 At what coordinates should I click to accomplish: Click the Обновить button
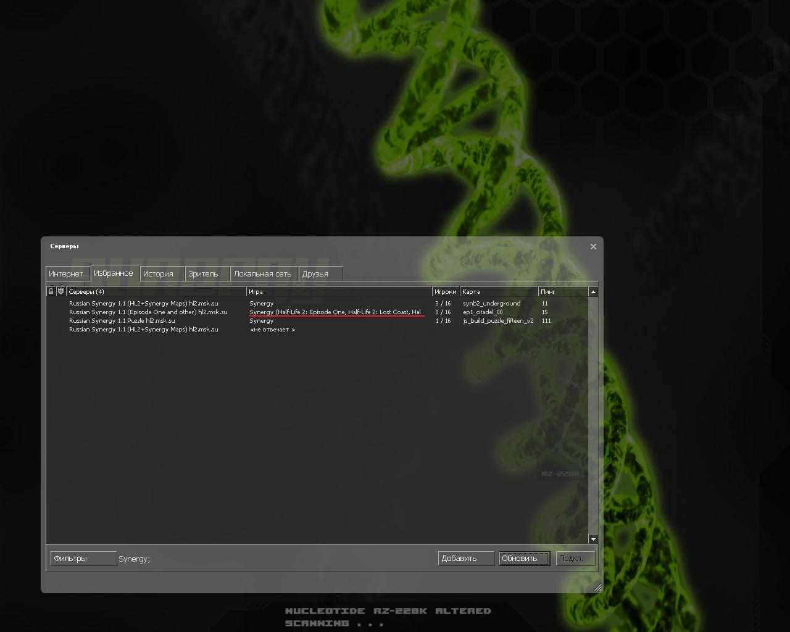point(524,559)
